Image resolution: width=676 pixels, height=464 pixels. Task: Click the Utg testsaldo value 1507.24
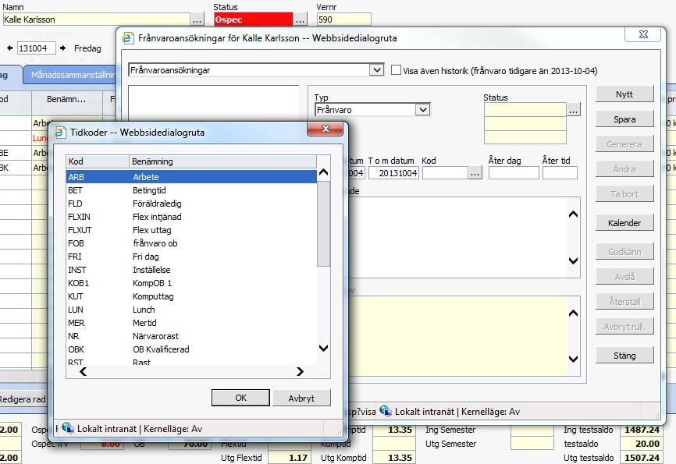641,457
